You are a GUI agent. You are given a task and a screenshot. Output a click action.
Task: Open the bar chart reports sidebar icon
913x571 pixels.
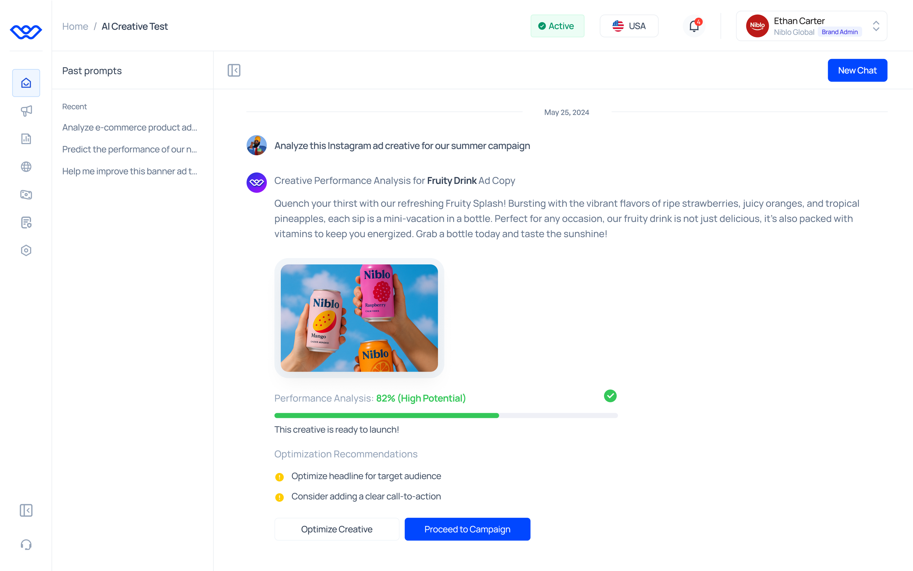(26, 139)
